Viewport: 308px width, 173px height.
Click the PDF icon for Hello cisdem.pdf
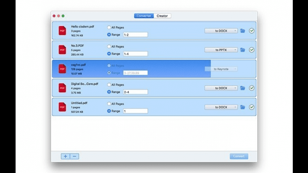(62, 31)
